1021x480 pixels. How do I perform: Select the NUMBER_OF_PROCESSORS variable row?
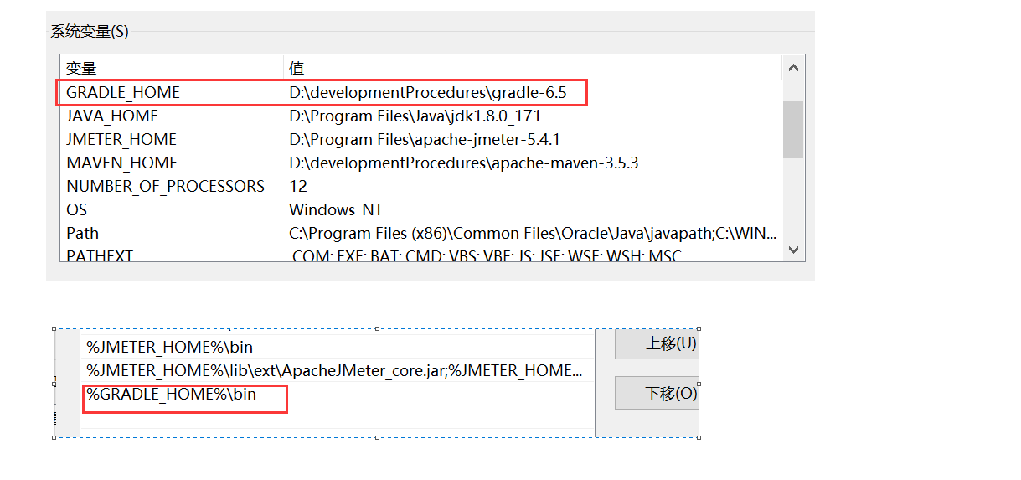click(x=420, y=186)
